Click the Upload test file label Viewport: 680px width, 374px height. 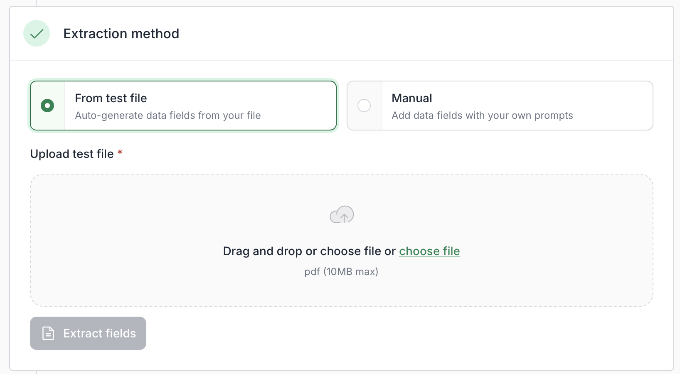click(x=72, y=154)
